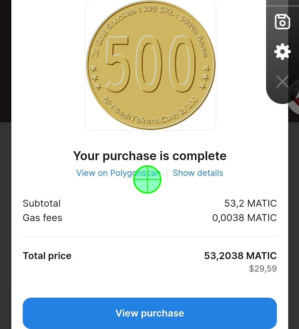This screenshot has height=329, width=299.
Task: Expand Show details for the purchase
Action: point(198,173)
